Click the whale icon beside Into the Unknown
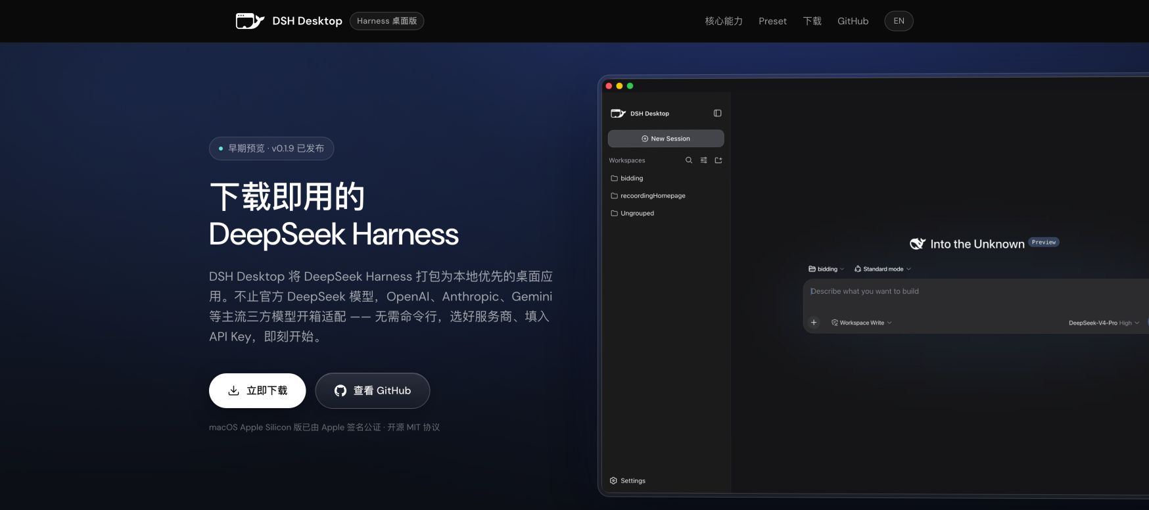1149x510 pixels. coord(918,244)
